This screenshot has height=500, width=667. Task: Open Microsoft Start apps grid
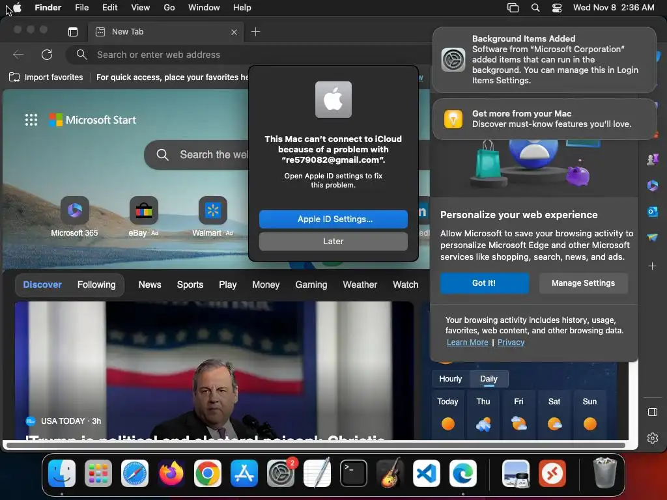[x=31, y=120]
